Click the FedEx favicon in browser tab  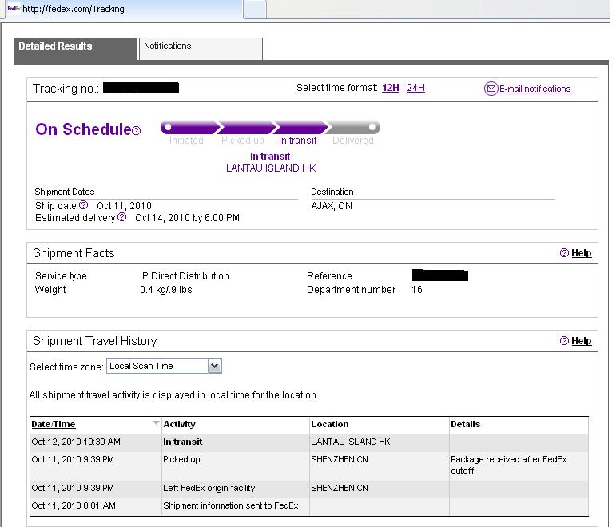pos(14,9)
